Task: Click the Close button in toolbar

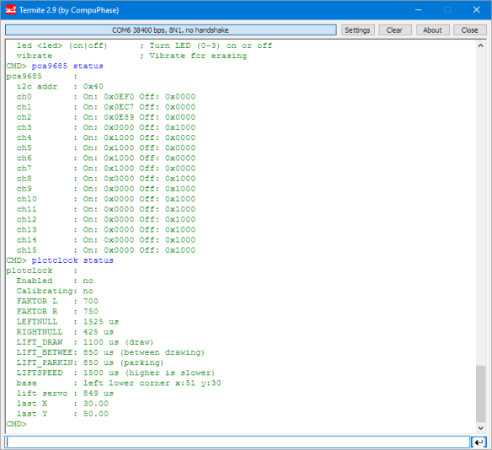Action: 470,30
